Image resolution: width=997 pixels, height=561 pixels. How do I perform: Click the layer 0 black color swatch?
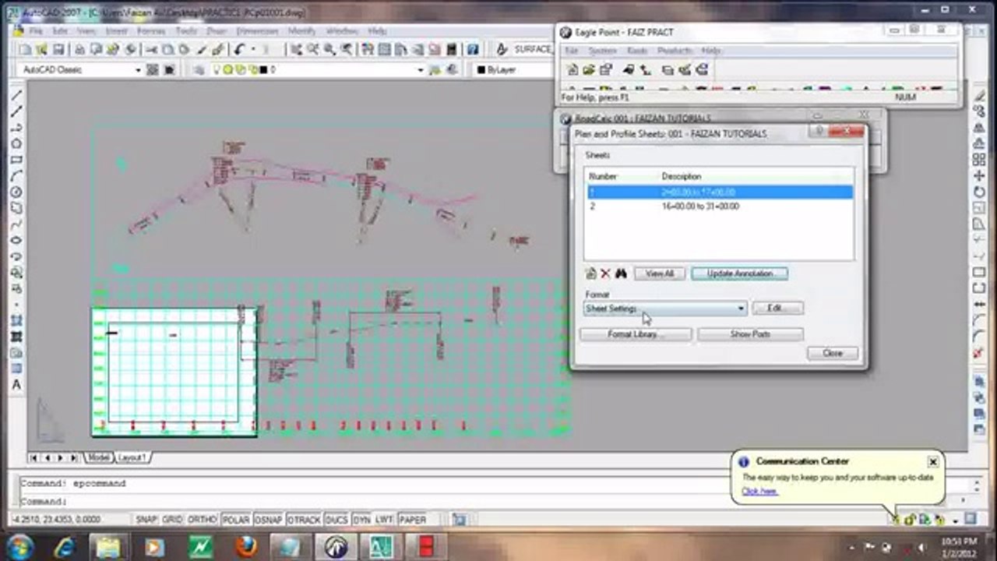(263, 69)
